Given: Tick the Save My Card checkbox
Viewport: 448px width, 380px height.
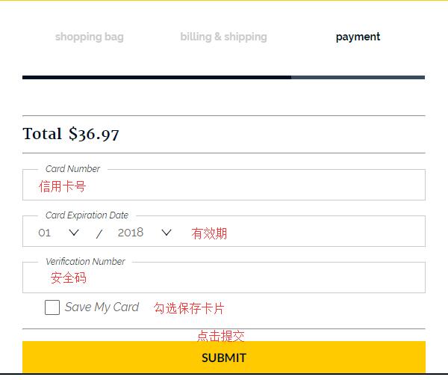Looking at the screenshot, I should tap(52, 307).
